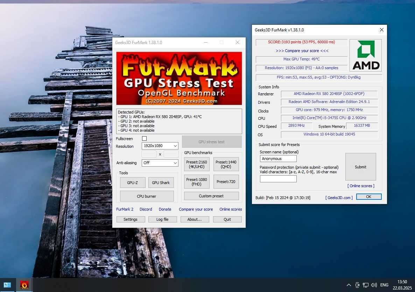Click the custom width input field

[149, 154]
